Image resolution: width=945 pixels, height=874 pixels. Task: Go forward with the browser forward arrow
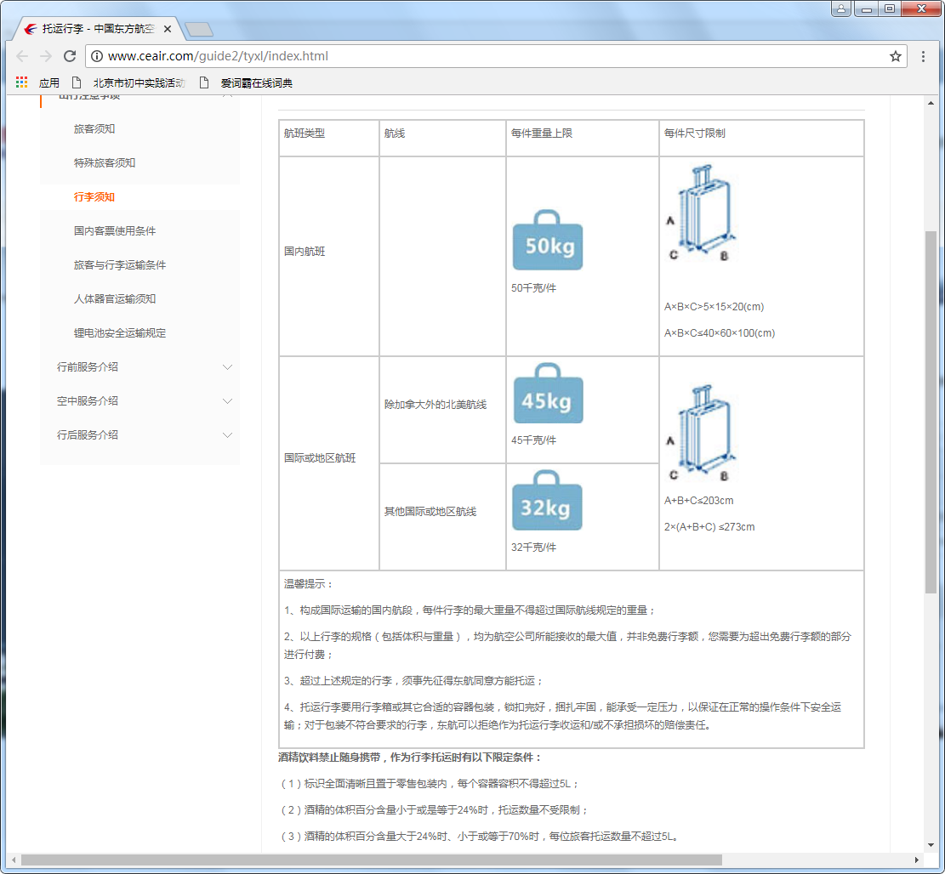click(x=46, y=56)
